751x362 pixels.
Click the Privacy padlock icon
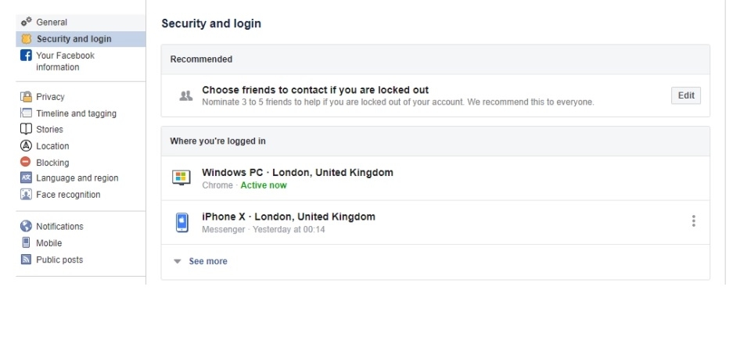(26, 97)
